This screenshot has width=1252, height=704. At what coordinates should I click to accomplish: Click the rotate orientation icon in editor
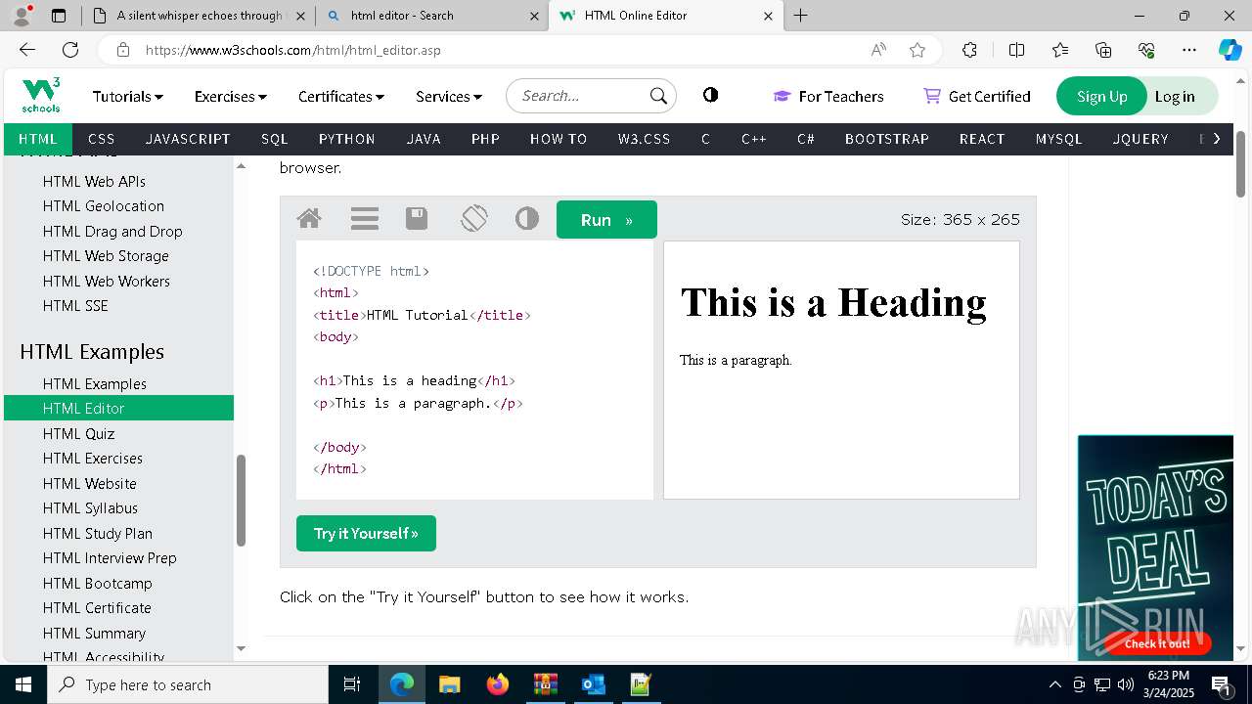point(473,218)
